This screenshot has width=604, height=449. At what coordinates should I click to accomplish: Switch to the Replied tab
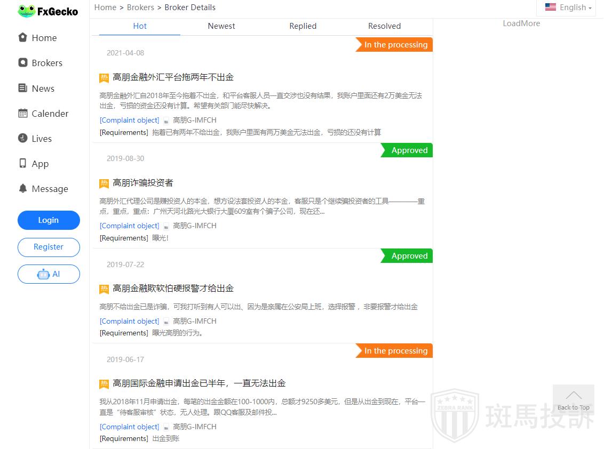pos(303,26)
